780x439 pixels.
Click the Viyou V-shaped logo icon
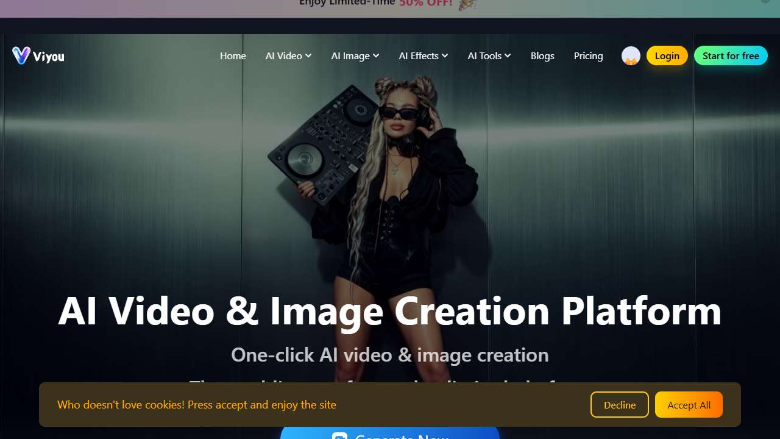tap(21, 55)
